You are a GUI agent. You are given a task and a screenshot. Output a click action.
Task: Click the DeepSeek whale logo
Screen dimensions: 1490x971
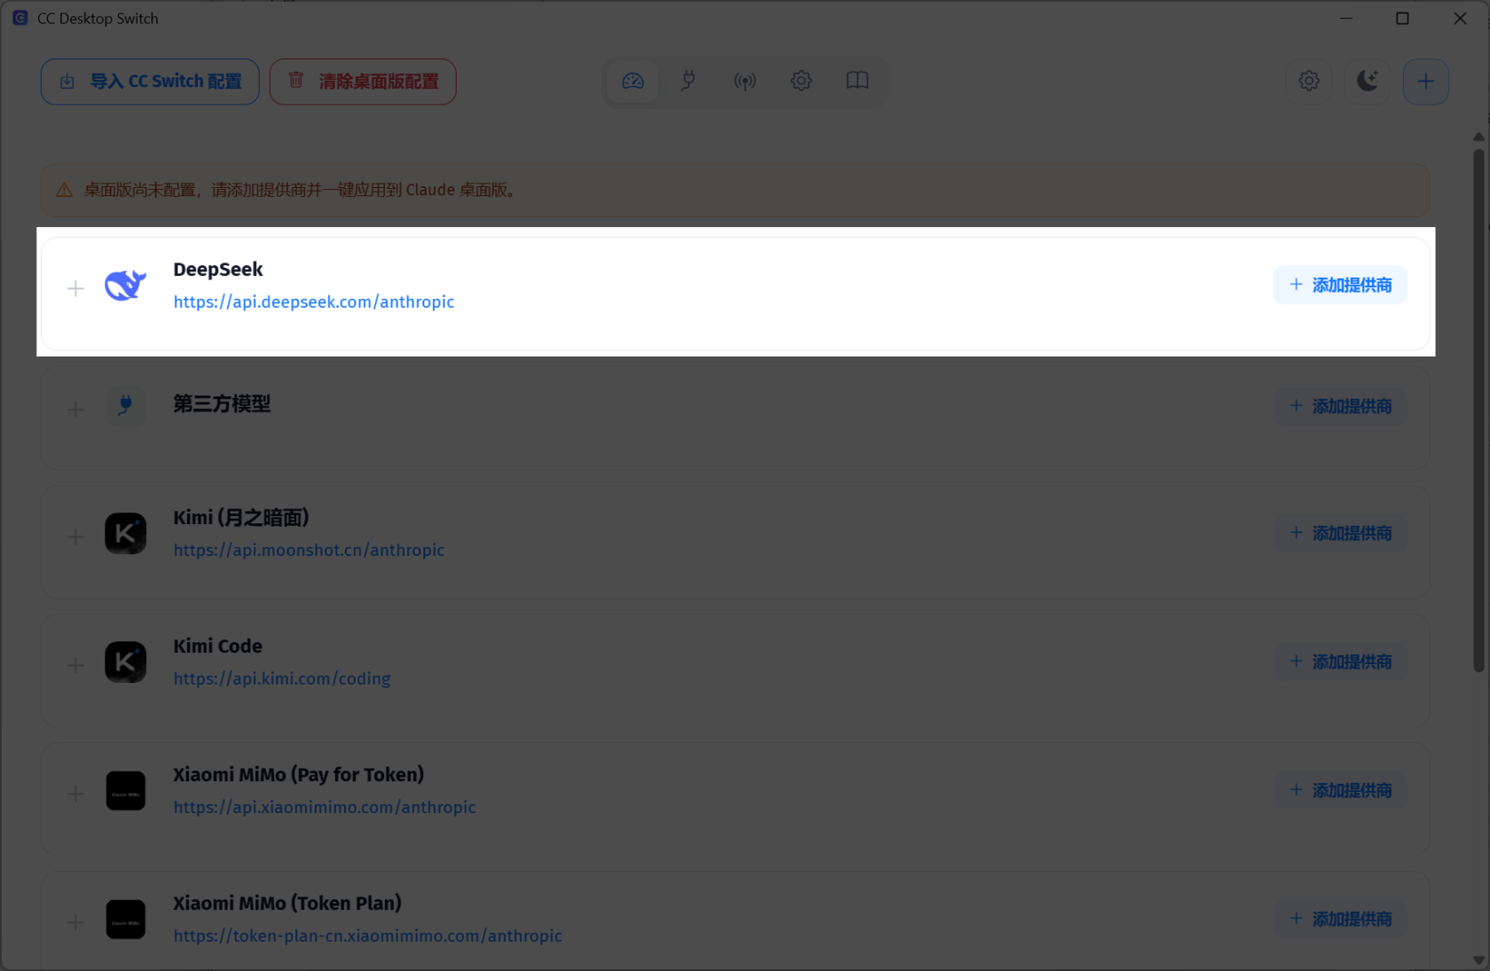coord(125,285)
